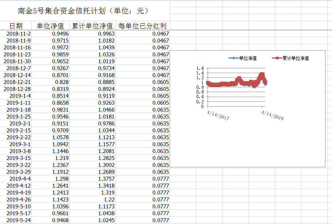
Task: Select date cell 2019-5-24
Action: 16,220
